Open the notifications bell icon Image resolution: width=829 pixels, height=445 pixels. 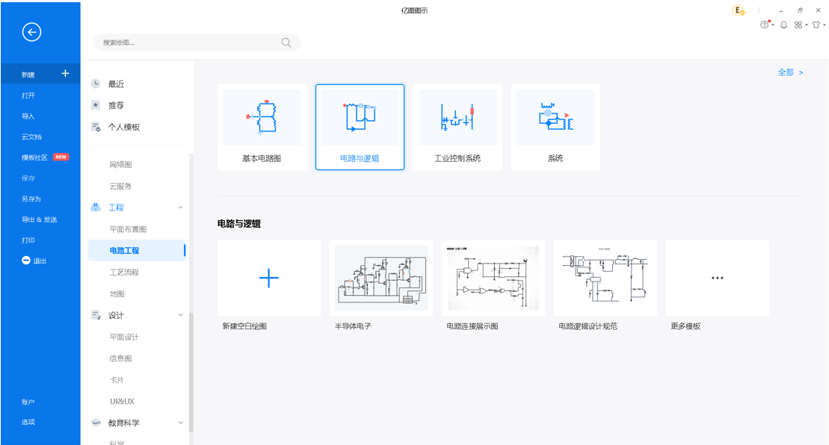(783, 25)
